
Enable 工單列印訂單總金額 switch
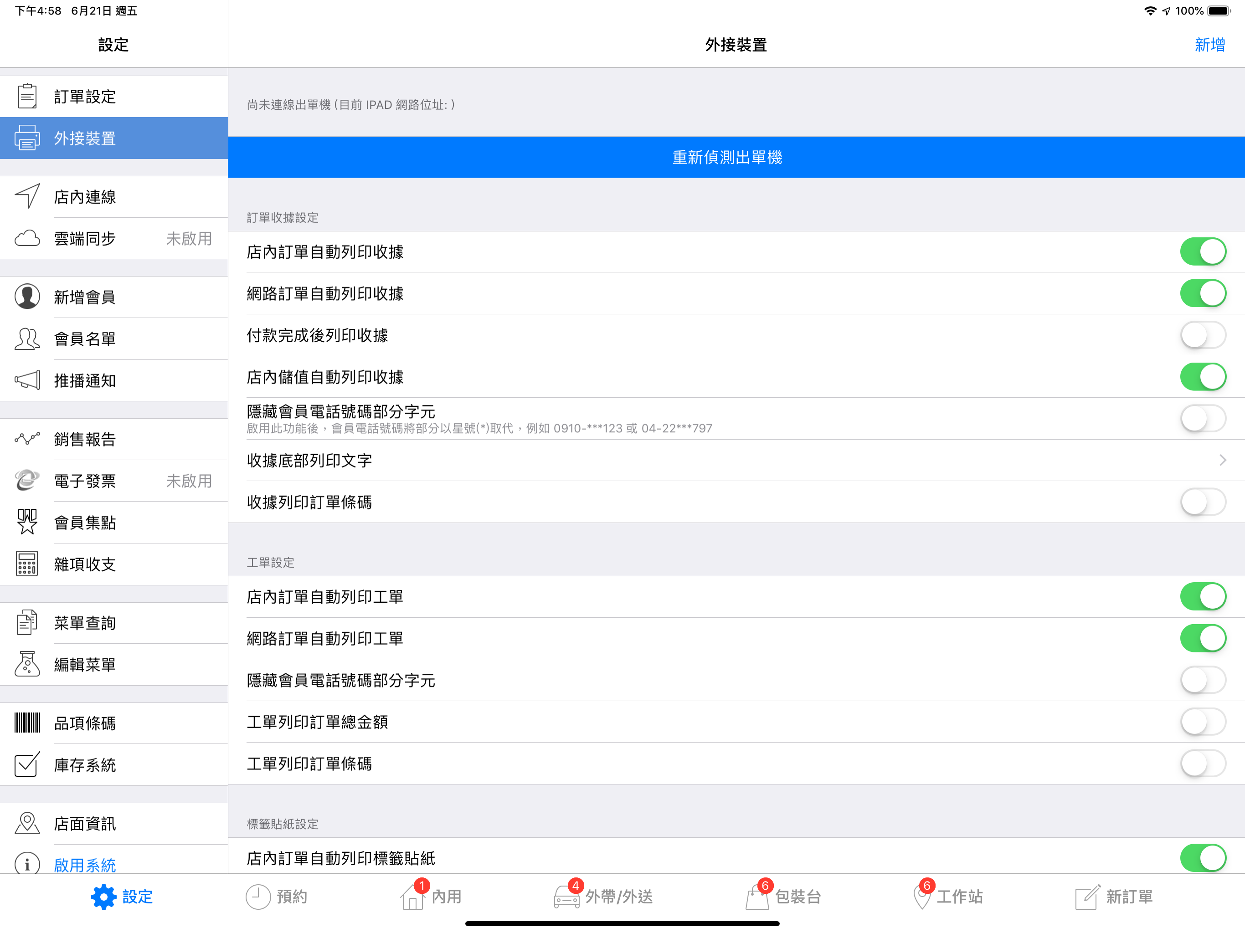coord(1203,722)
